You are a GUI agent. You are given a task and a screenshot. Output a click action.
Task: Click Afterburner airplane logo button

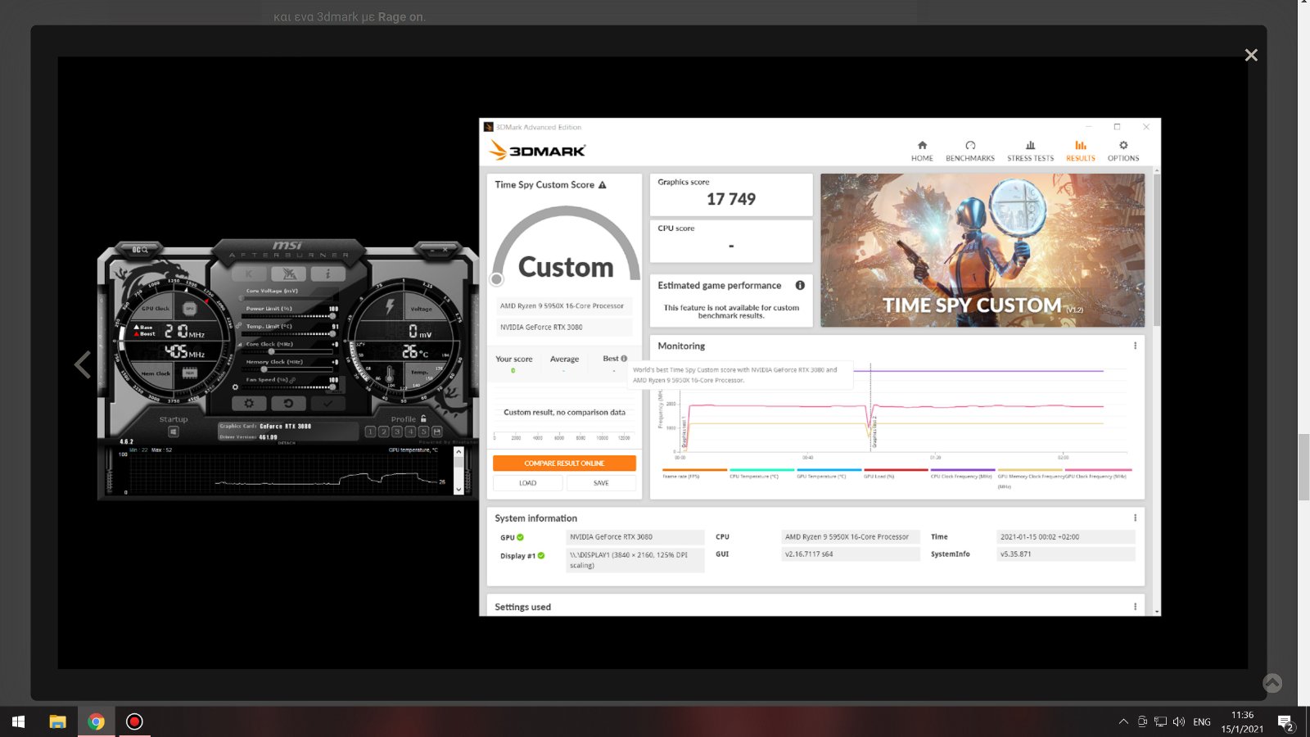pyautogui.click(x=289, y=274)
